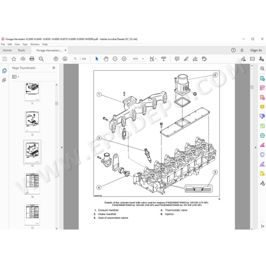The width and height of the screenshot is (266, 266).
Task: Zoom in with the plus button
Action: tap(124, 59)
